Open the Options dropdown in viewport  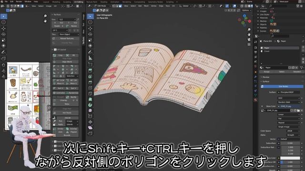(x=246, y=10)
